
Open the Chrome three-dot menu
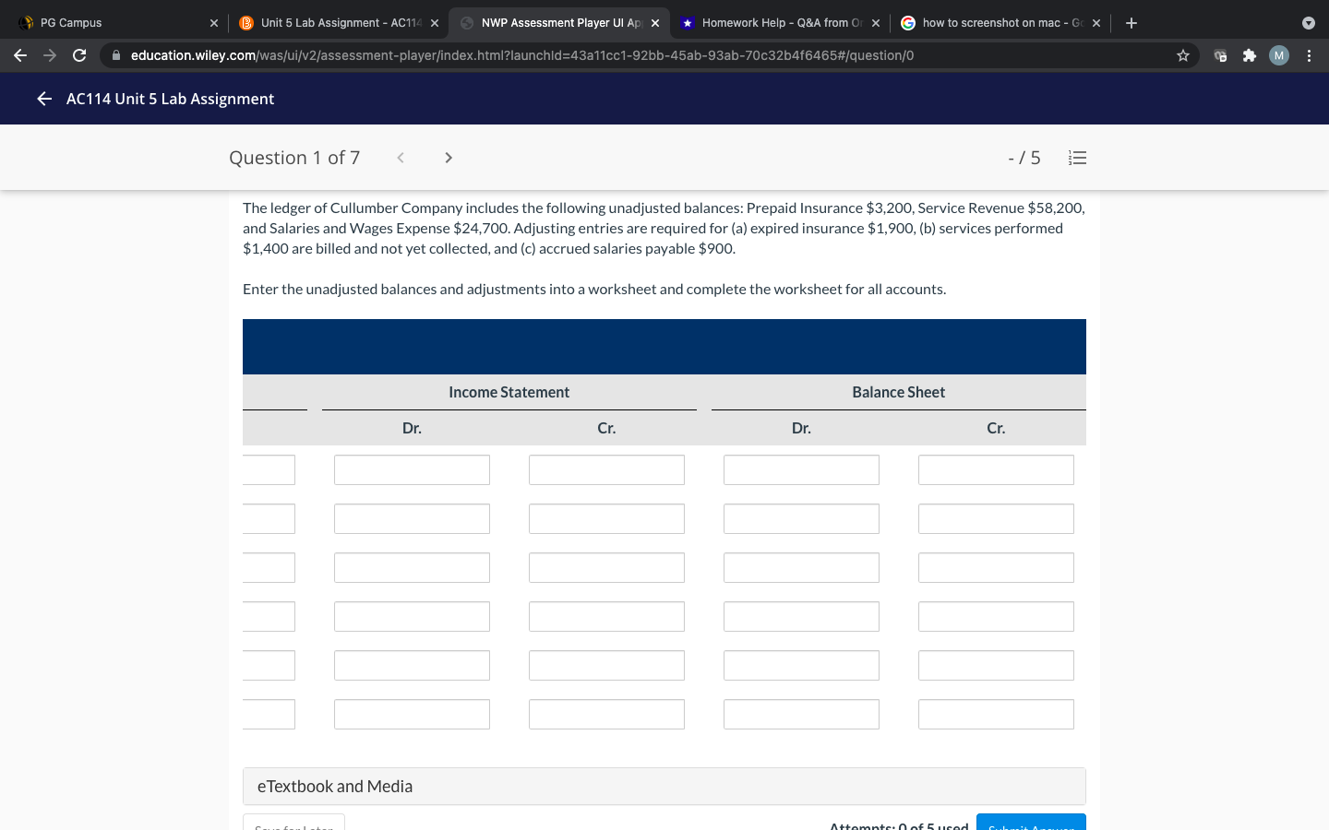tap(1310, 55)
